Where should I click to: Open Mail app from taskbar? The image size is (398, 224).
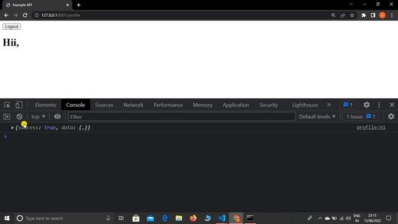coord(150,218)
